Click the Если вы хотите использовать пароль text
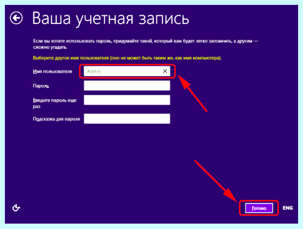This screenshot has height=229, width=303. point(146,44)
